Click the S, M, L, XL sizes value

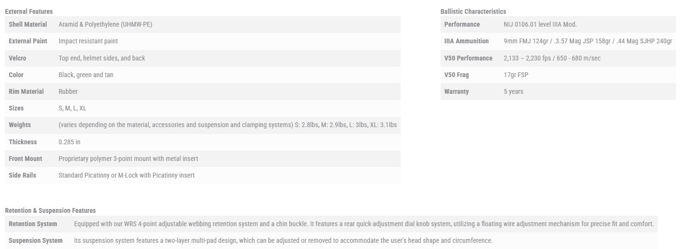tap(72, 108)
